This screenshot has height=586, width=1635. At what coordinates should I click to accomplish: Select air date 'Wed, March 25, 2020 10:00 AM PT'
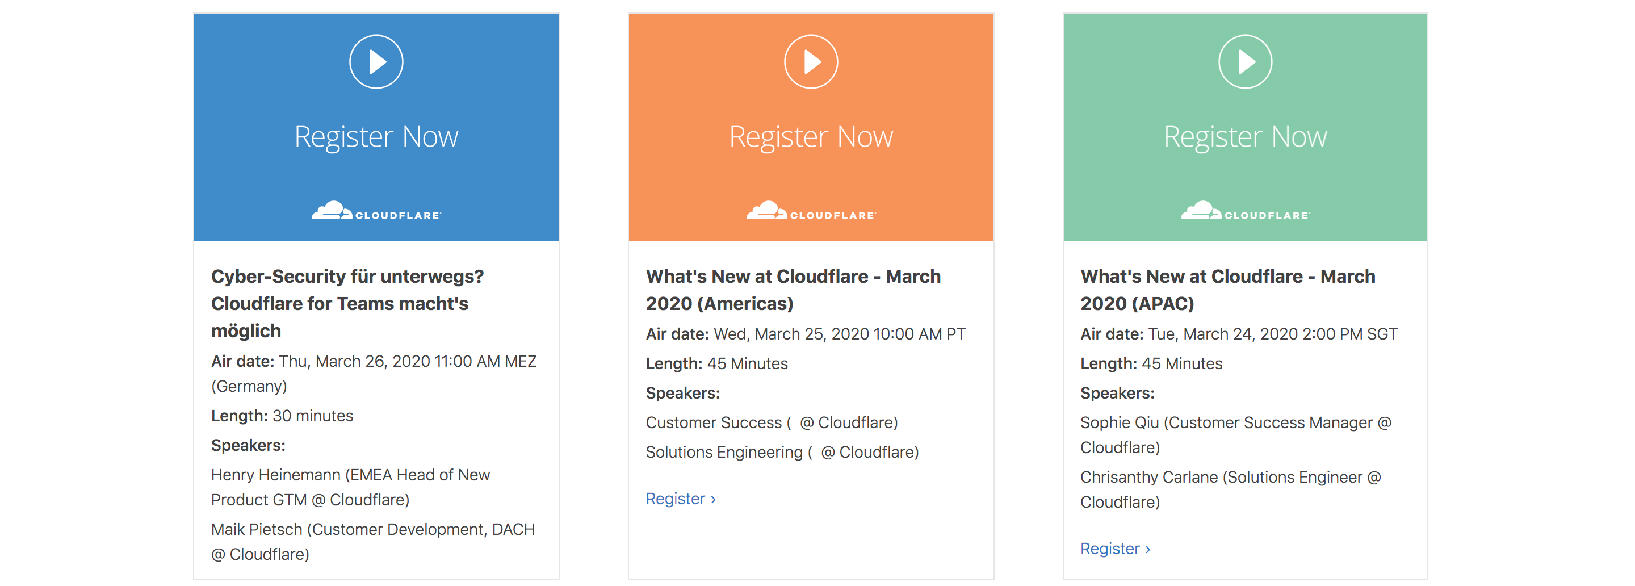tap(840, 334)
